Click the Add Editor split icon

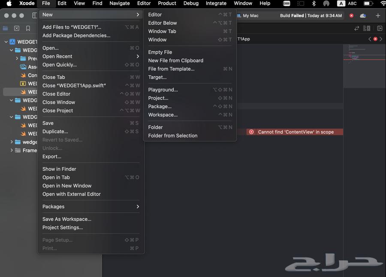click(380, 28)
